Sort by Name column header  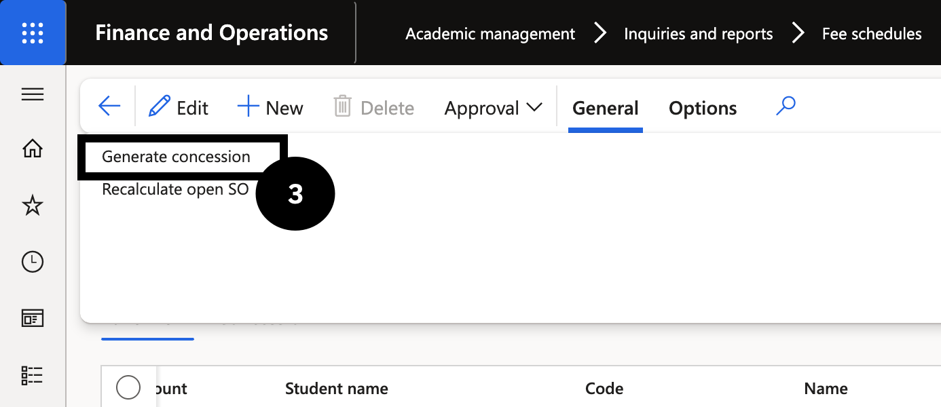click(x=826, y=389)
